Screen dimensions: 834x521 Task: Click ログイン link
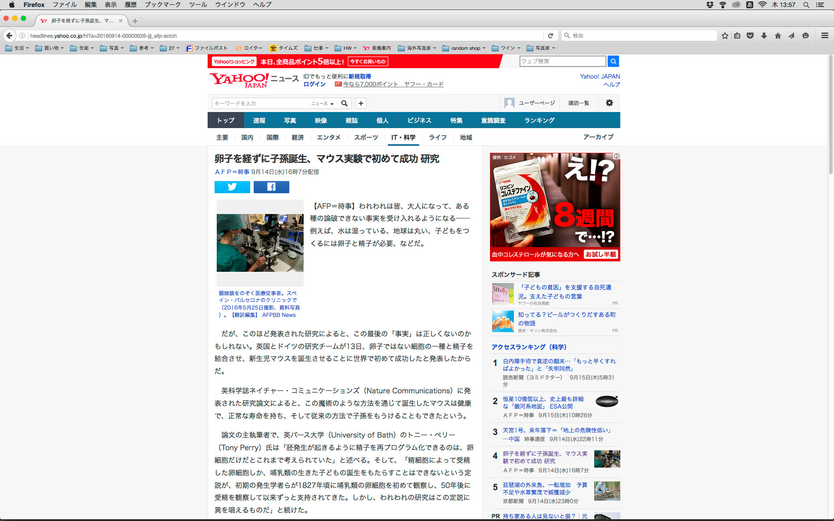click(x=314, y=84)
